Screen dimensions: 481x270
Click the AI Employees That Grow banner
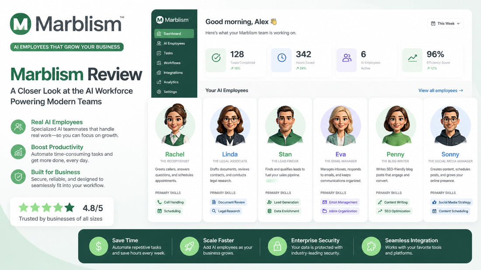(67, 47)
